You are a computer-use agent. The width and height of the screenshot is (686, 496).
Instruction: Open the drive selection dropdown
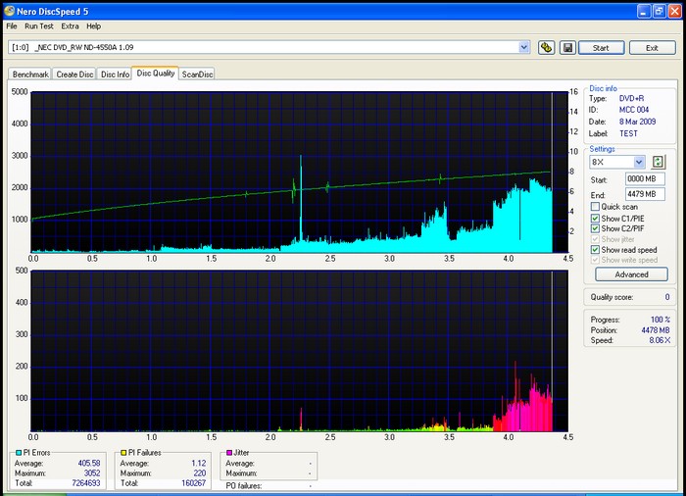pos(525,47)
